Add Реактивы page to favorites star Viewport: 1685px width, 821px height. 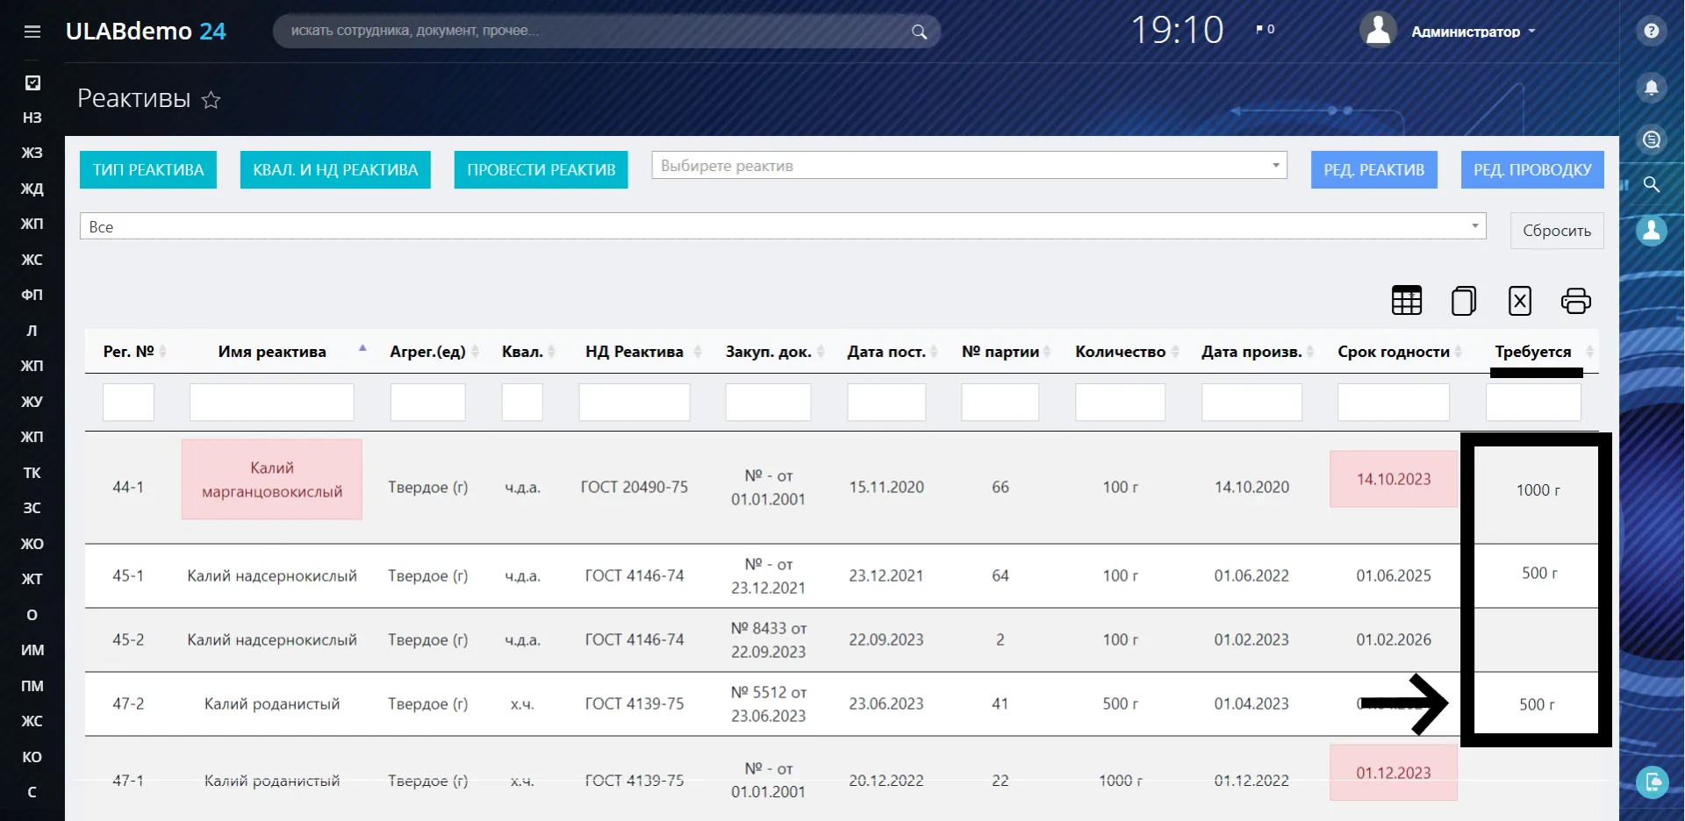[211, 100]
